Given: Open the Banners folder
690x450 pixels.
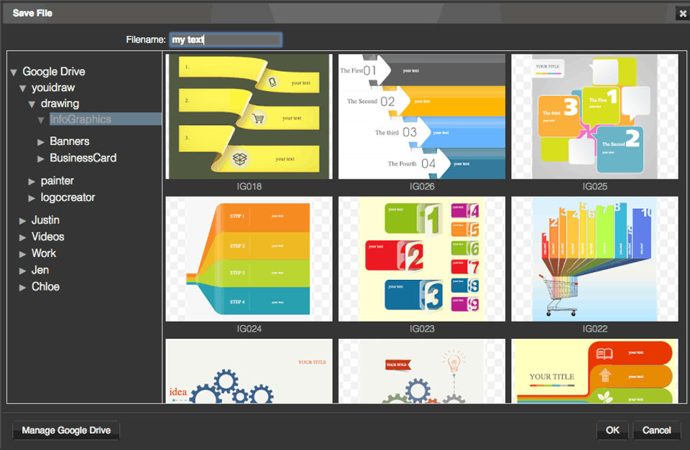Looking at the screenshot, I should tap(70, 141).
